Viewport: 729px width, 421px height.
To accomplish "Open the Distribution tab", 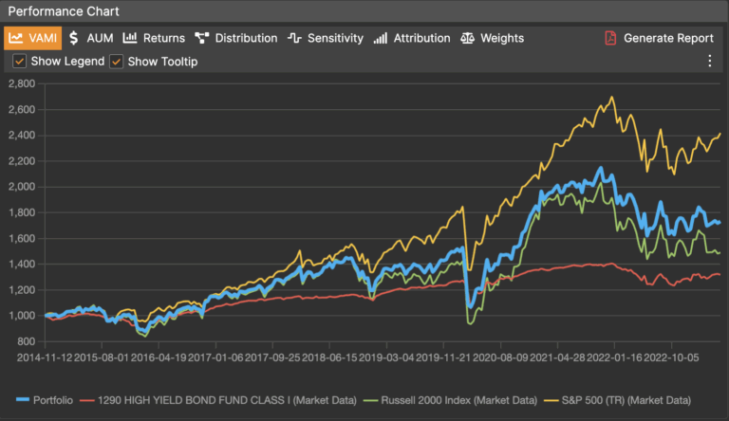I will tap(246, 39).
